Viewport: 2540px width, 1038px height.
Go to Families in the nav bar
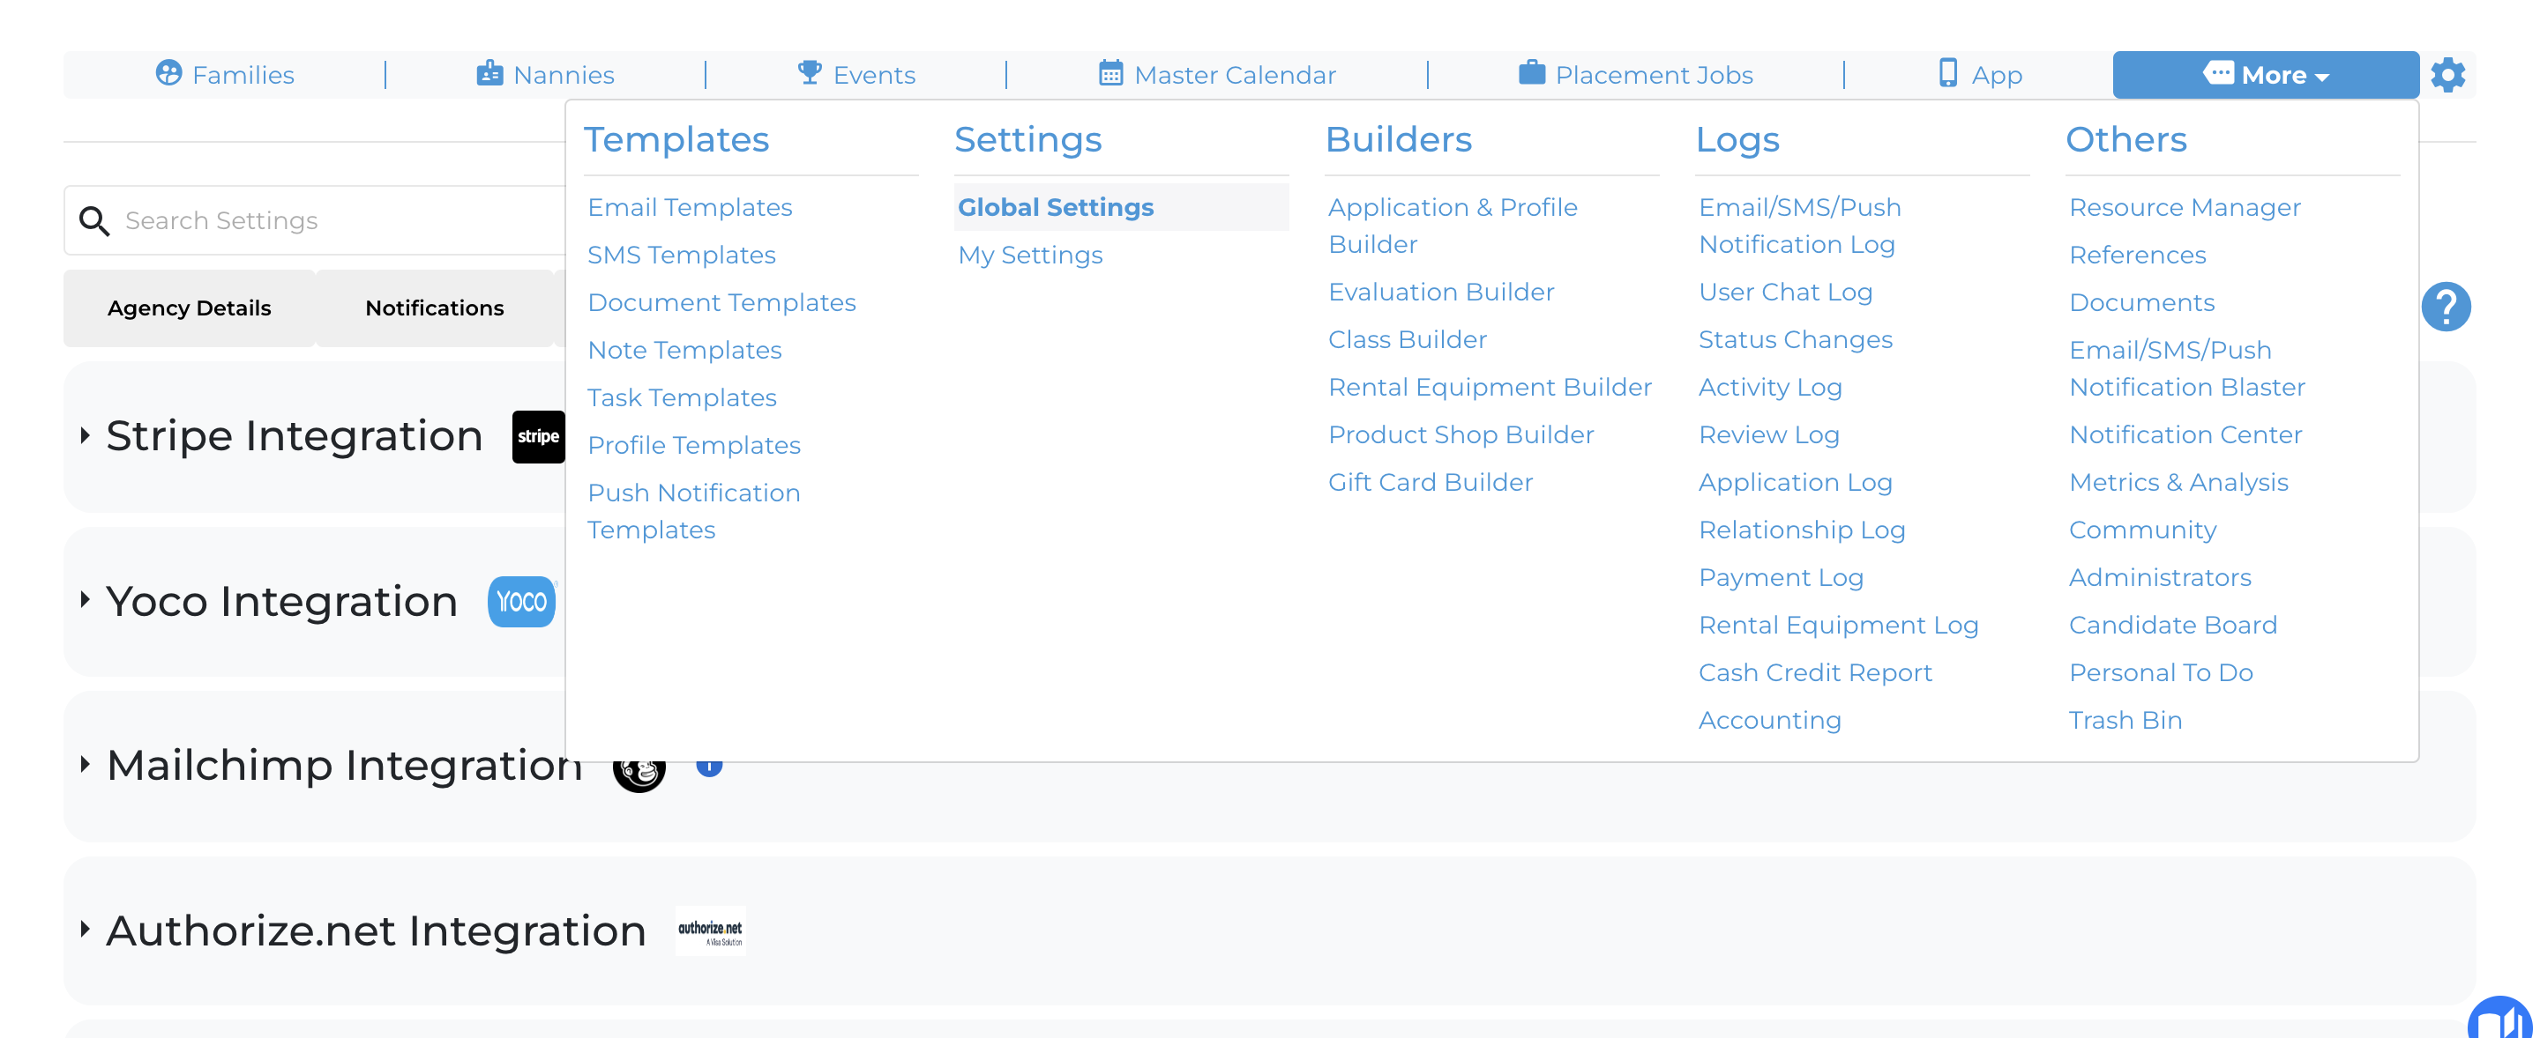pos(225,75)
